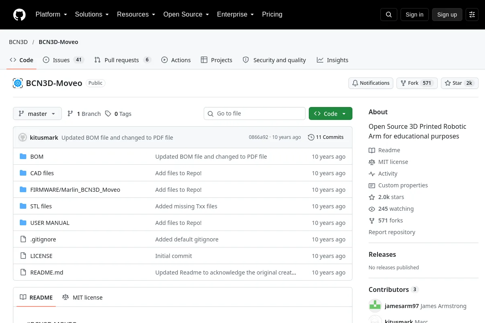Open the master branch selector dropdown
Image resolution: width=485 pixels, height=323 pixels.
coord(37,113)
